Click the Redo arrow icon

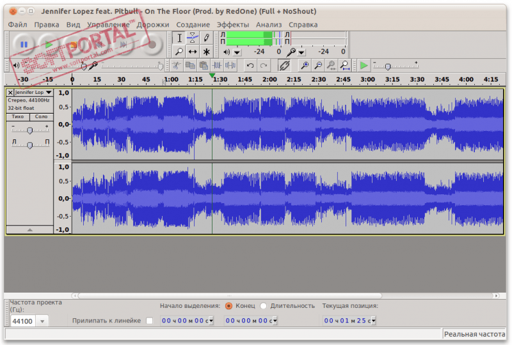(x=264, y=66)
